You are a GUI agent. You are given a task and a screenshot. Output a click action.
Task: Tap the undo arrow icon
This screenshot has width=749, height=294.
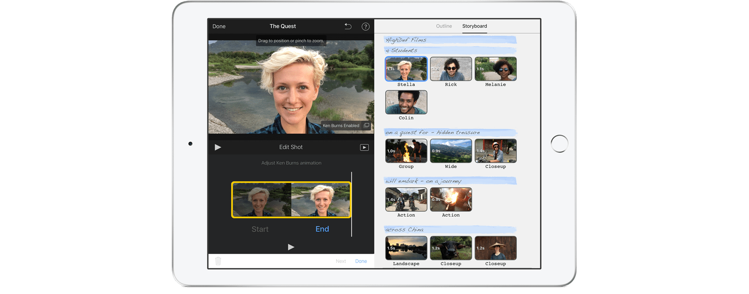tap(348, 26)
